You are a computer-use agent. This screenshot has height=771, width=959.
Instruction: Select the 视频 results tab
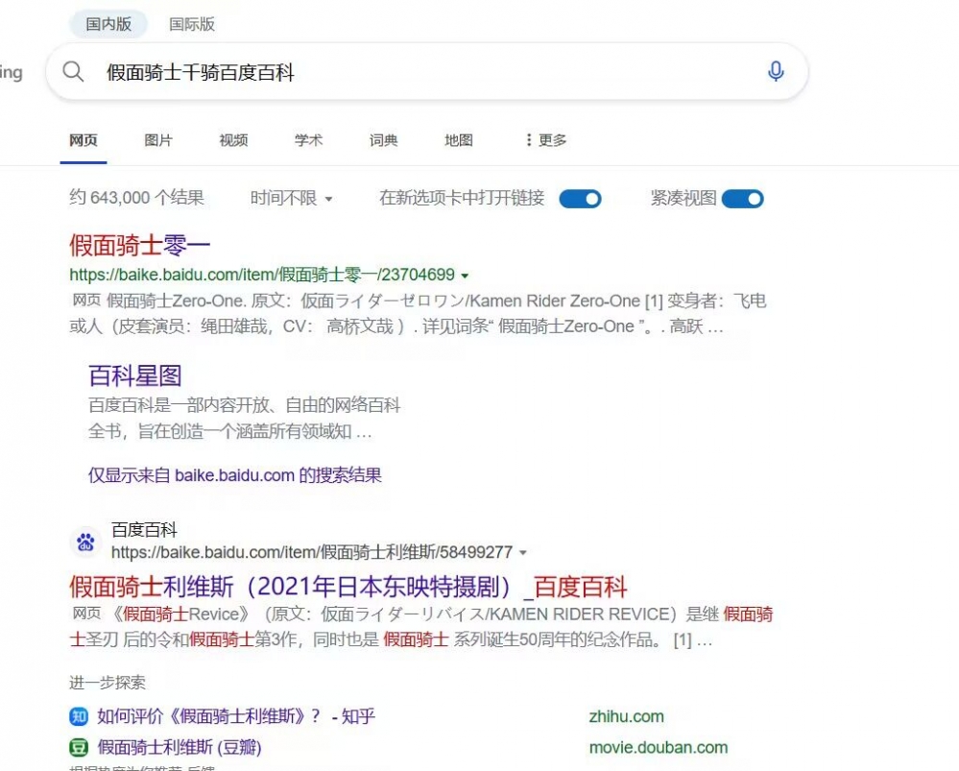[233, 140]
